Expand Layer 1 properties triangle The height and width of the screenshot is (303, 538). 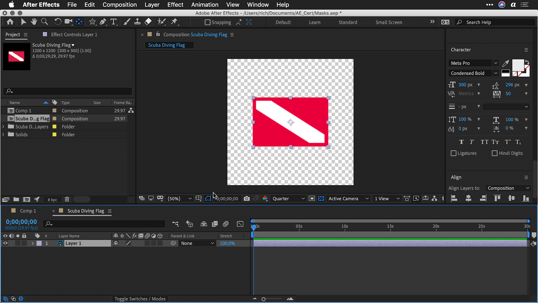33,243
